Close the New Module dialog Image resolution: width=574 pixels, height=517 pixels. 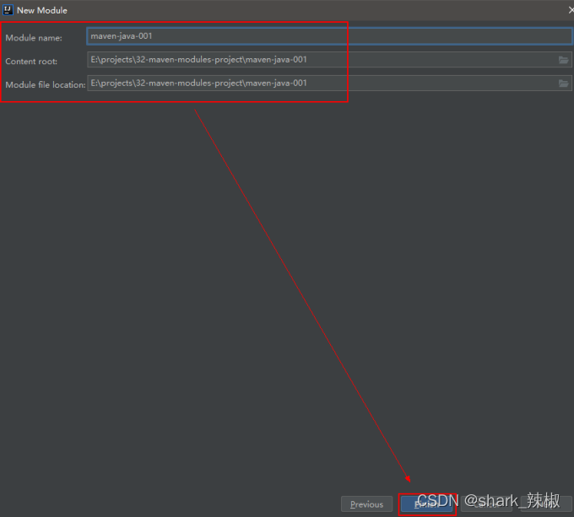click(x=570, y=10)
